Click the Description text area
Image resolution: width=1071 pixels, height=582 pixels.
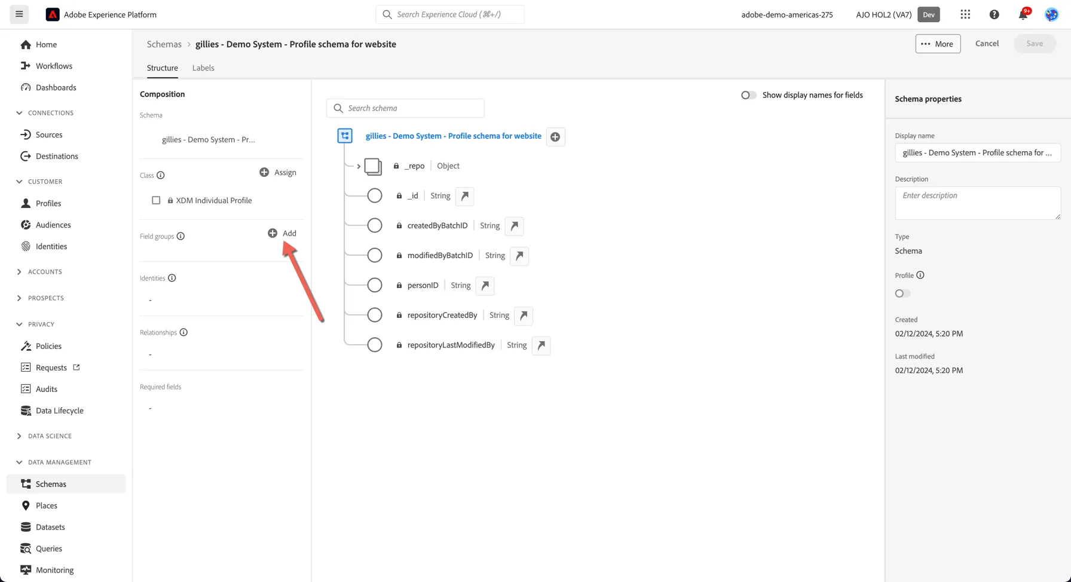978,203
